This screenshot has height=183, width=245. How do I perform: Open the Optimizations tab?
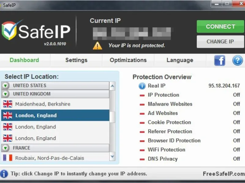click(x=128, y=60)
